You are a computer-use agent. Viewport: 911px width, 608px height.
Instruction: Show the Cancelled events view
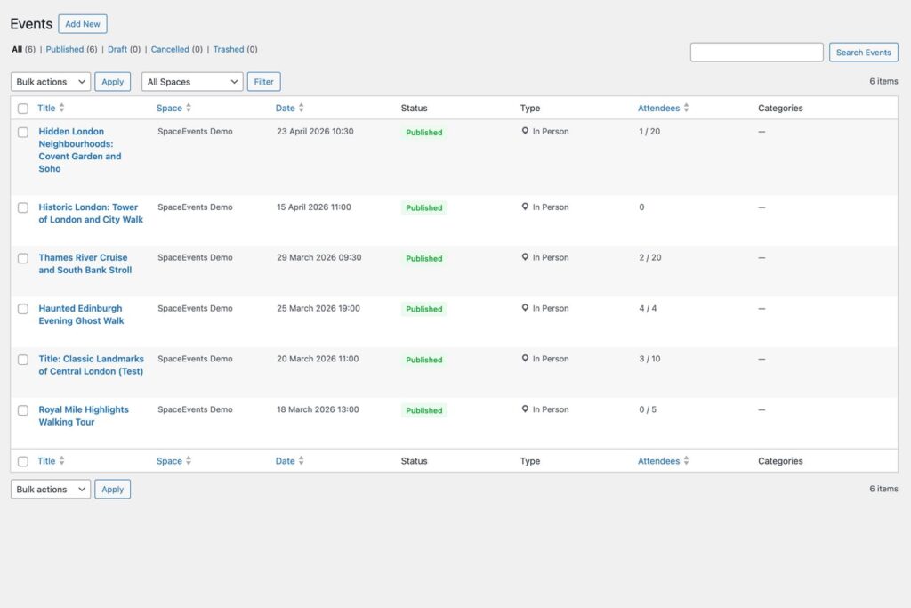click(170, 50)
